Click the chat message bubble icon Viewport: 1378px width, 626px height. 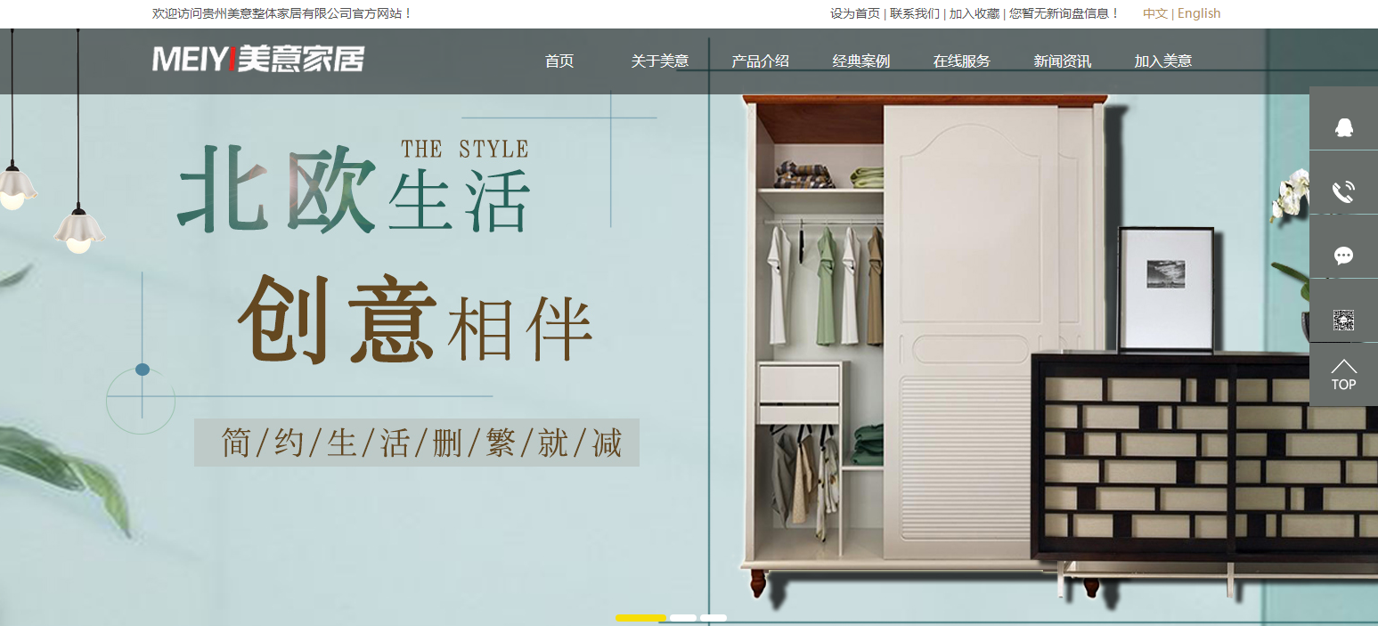(1343, 256)
